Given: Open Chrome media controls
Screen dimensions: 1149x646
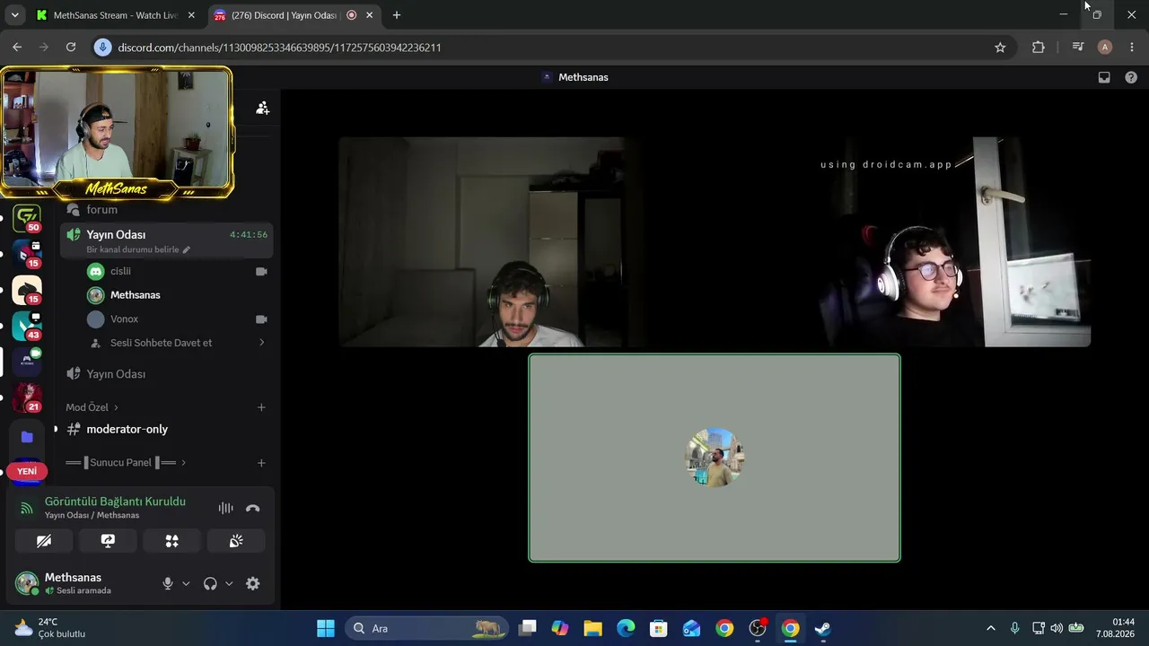Looking at the screenshot, I should [x=1078, y=48].
